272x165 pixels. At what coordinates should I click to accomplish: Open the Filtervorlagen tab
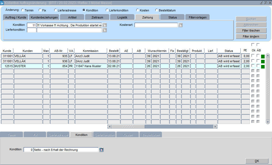[x=197, y=17]
